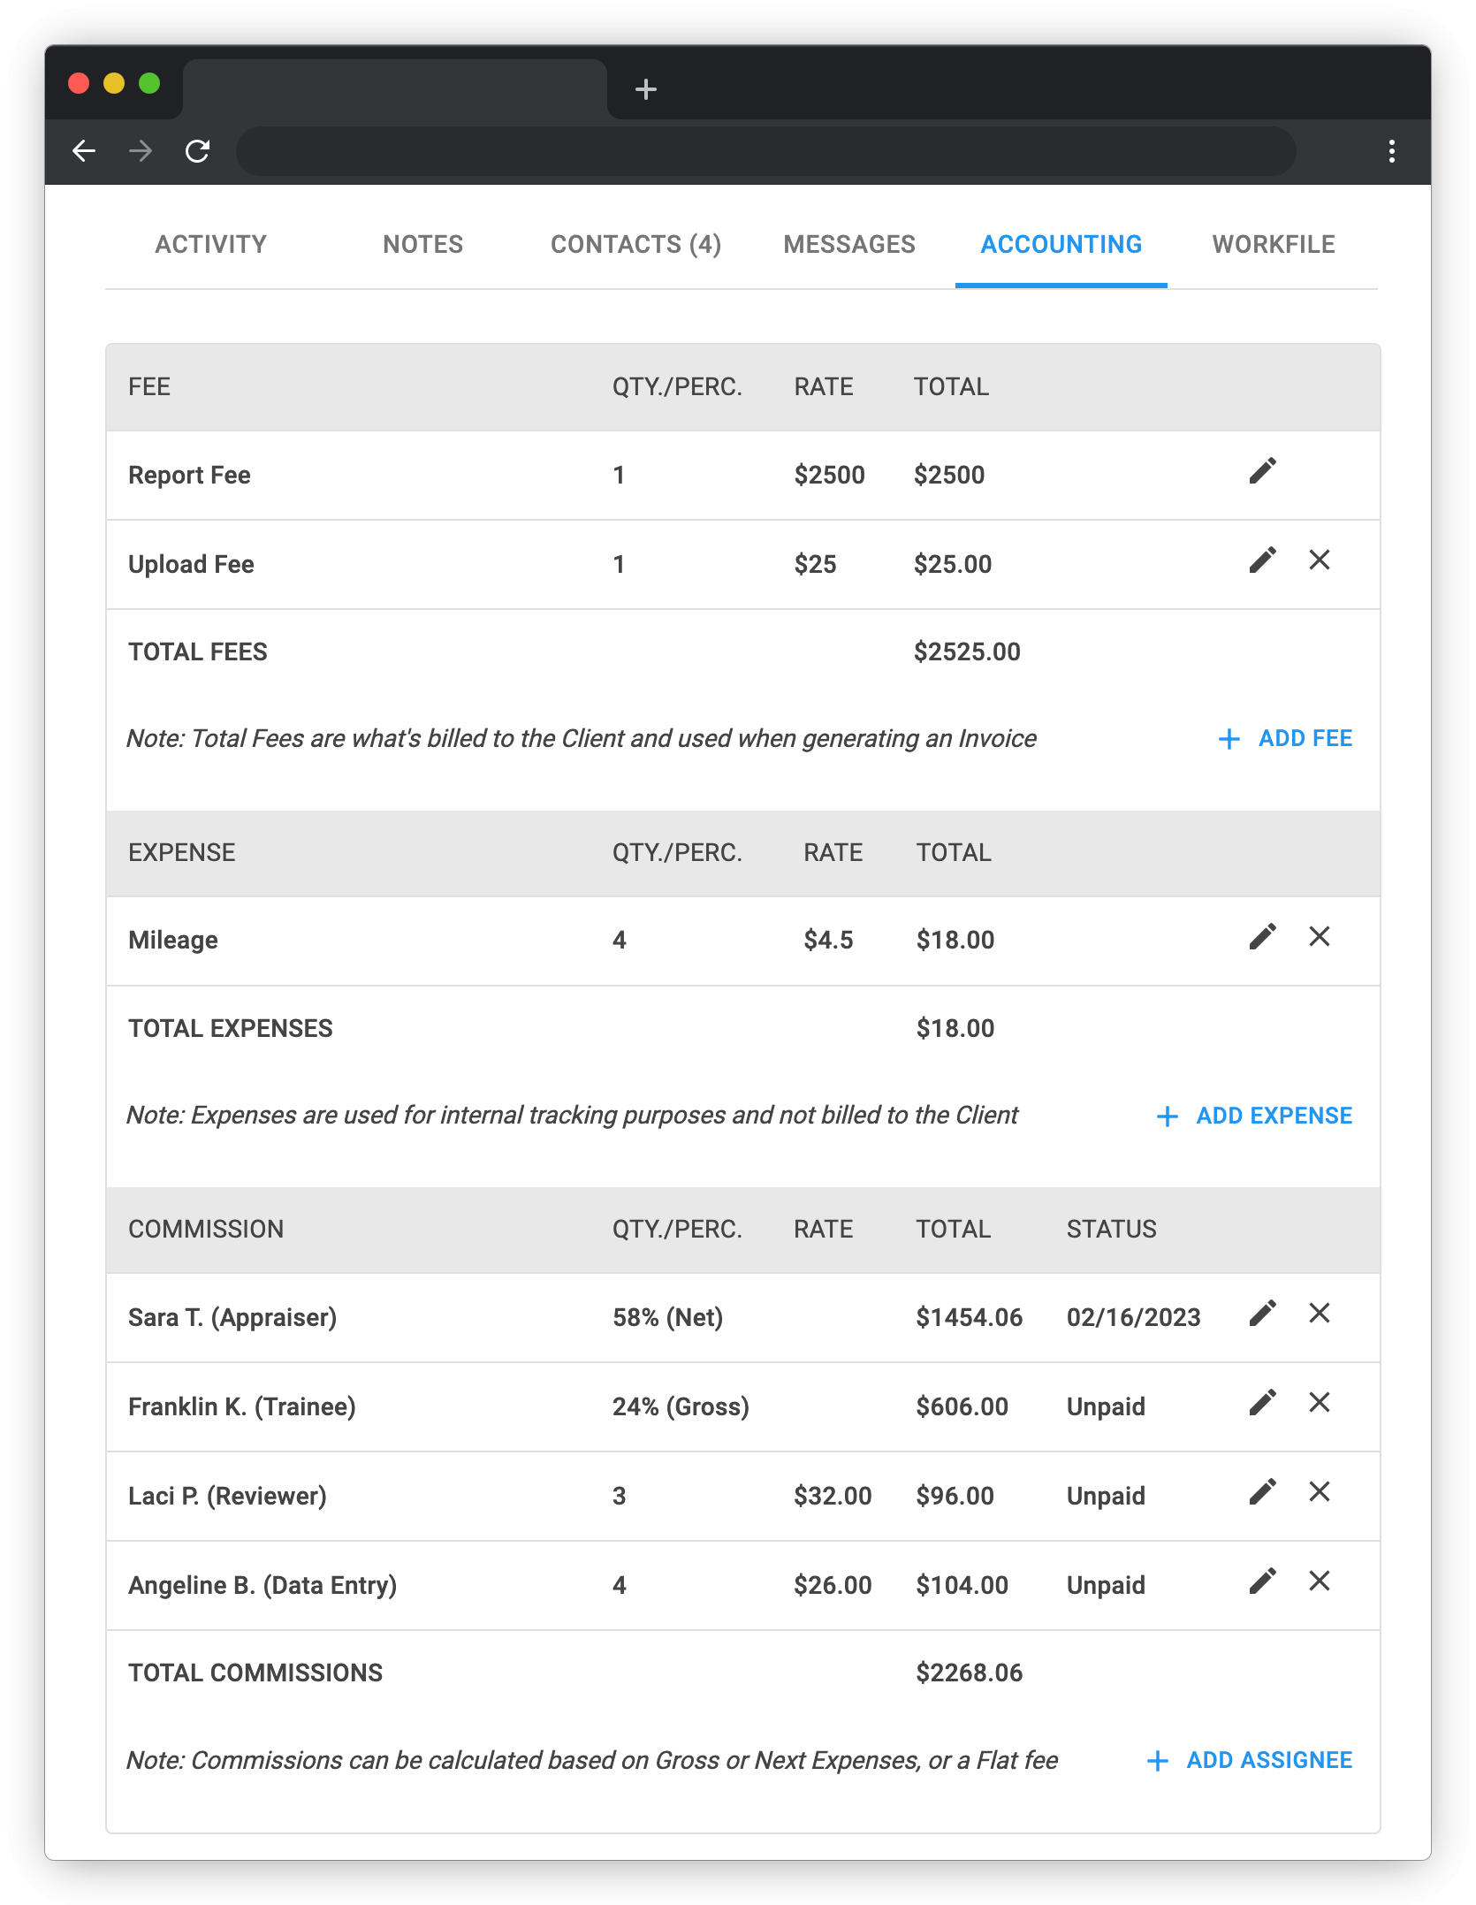Edit Sara T.'s commission entry
This screenshot has width=1476, height=1905.
pos(1263,1314)
